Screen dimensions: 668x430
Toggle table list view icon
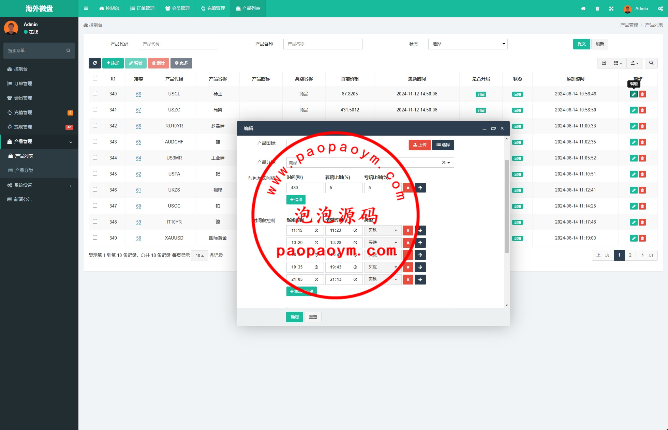[x=604, y=63]
